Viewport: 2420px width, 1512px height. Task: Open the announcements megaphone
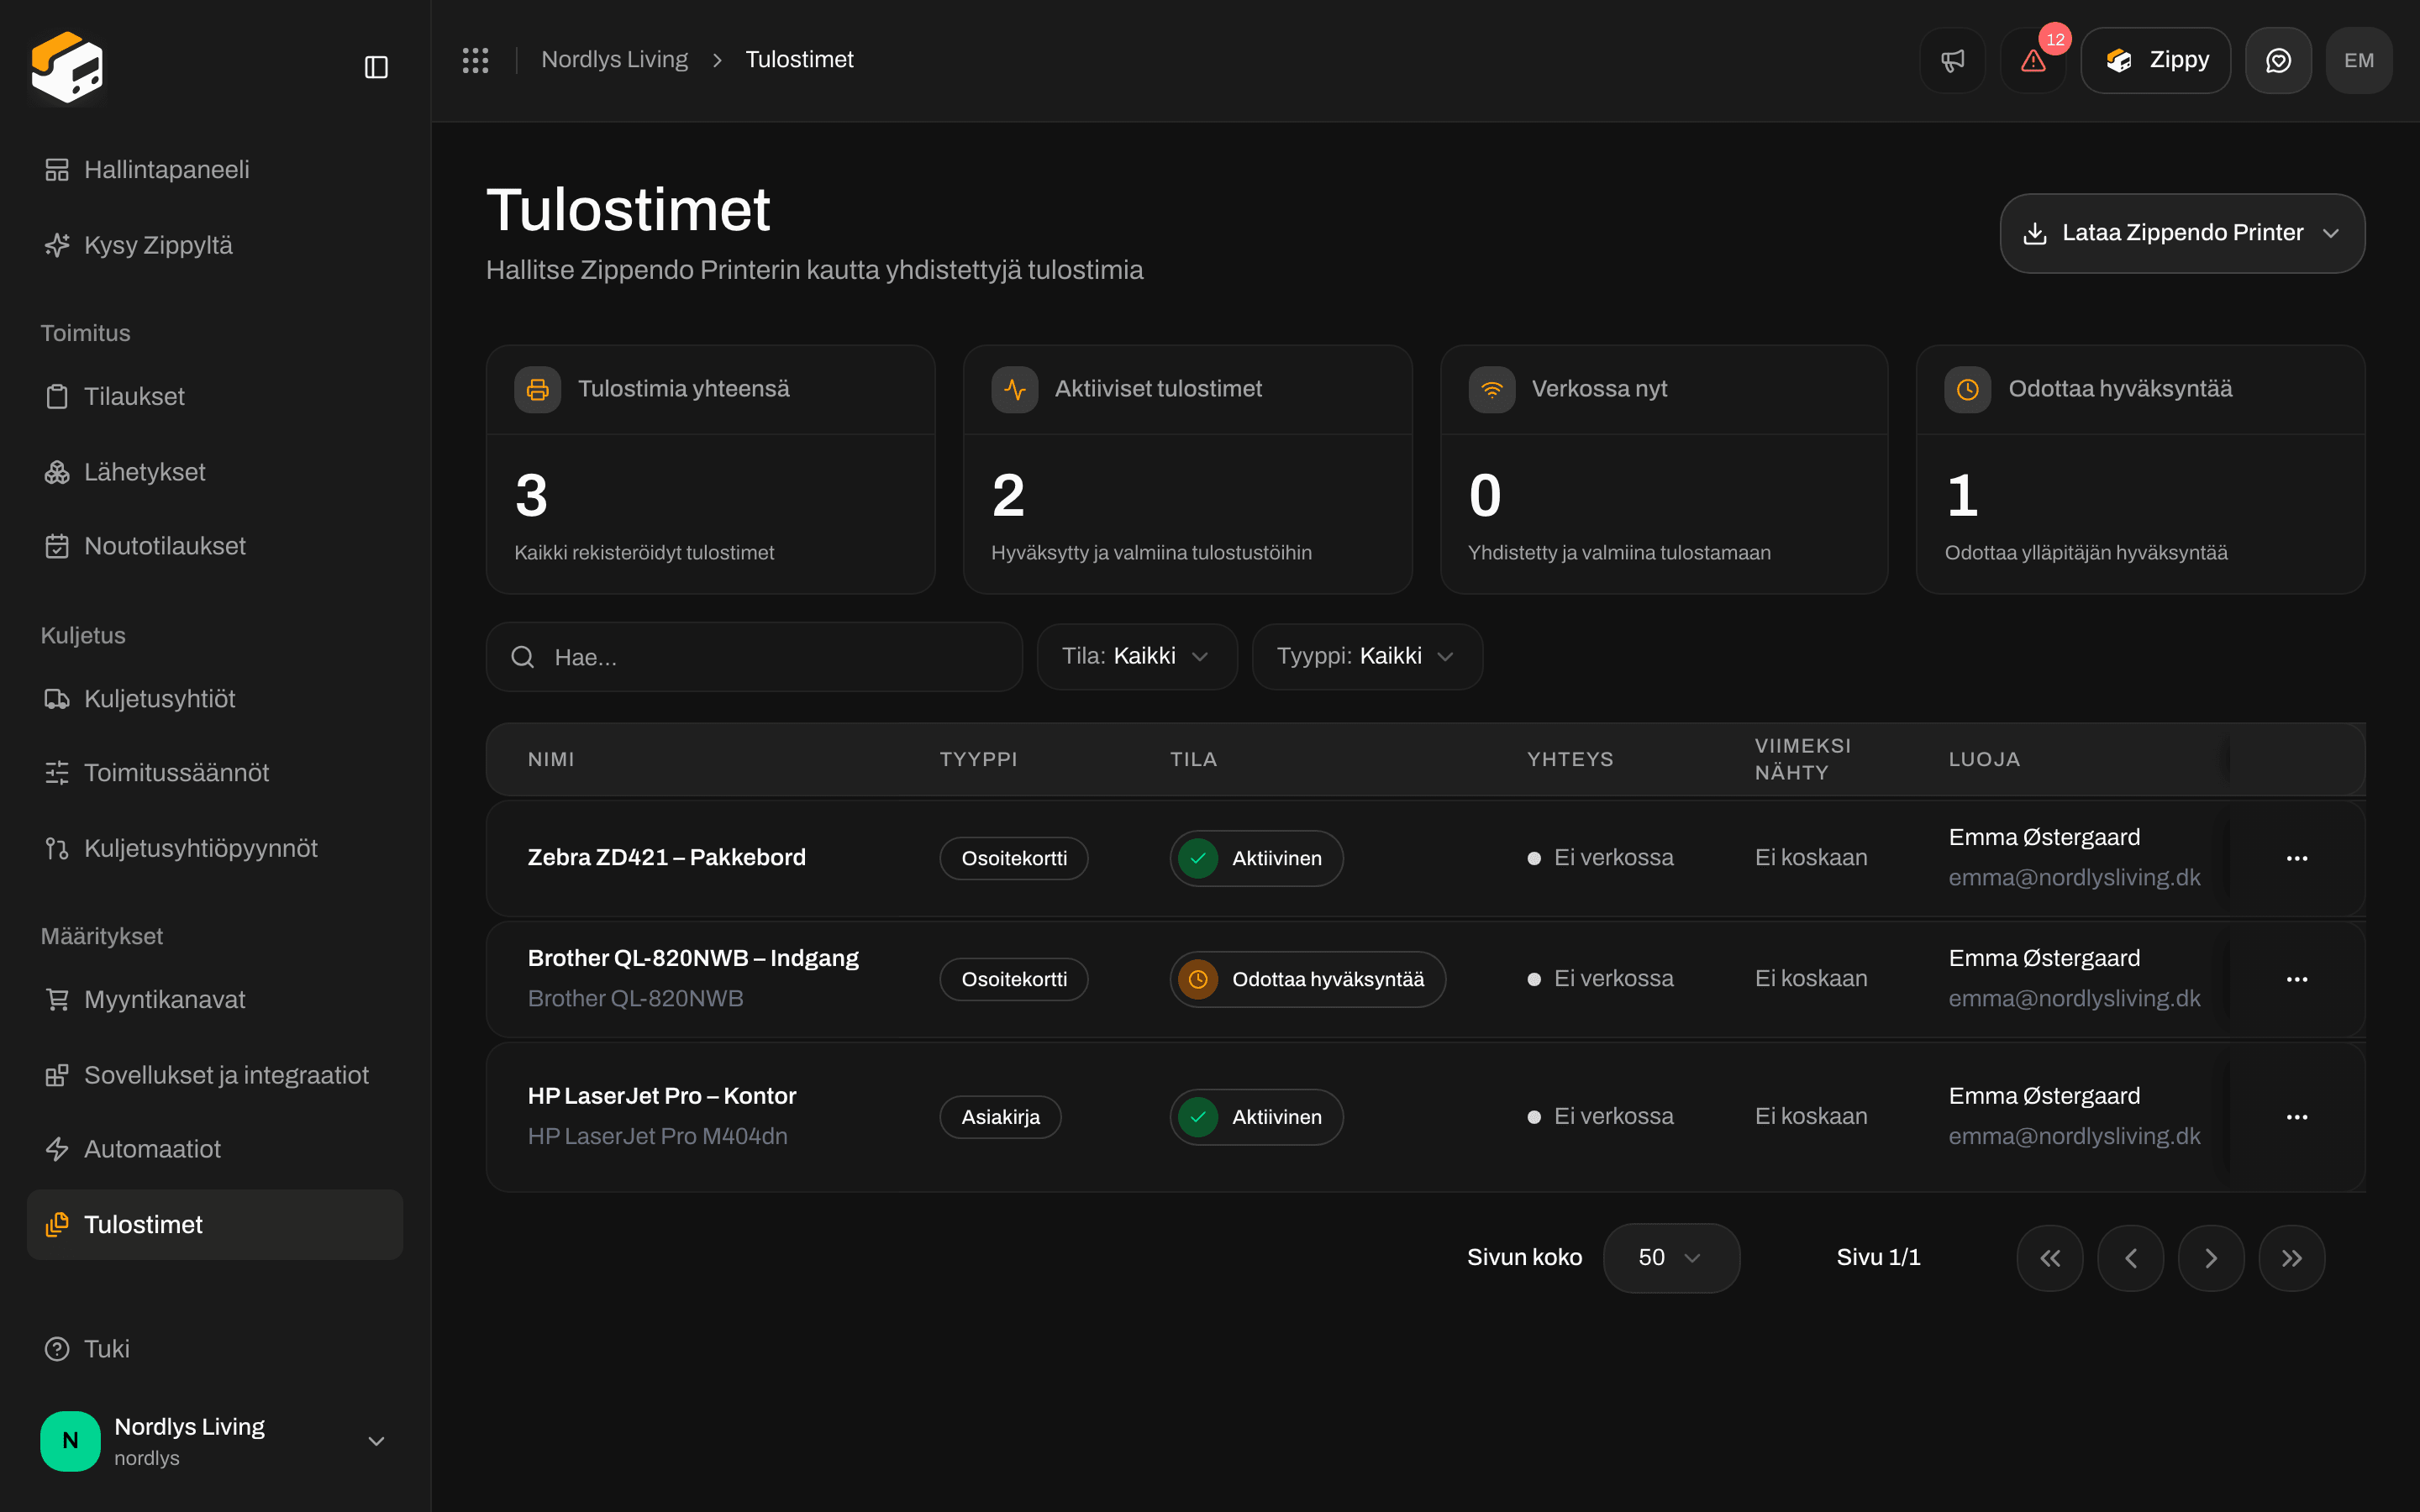(1952, 60)
